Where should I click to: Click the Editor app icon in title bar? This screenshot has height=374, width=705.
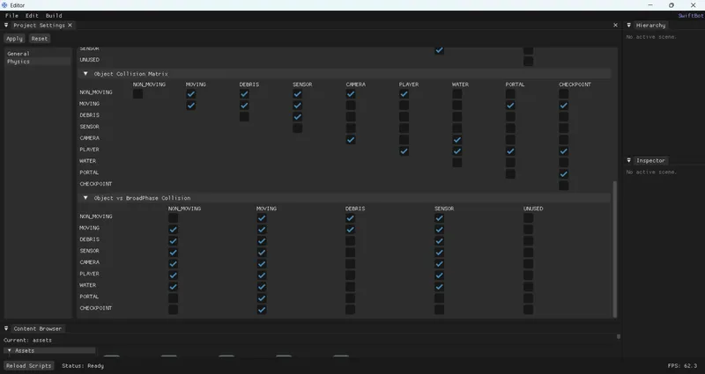(4, 5)
